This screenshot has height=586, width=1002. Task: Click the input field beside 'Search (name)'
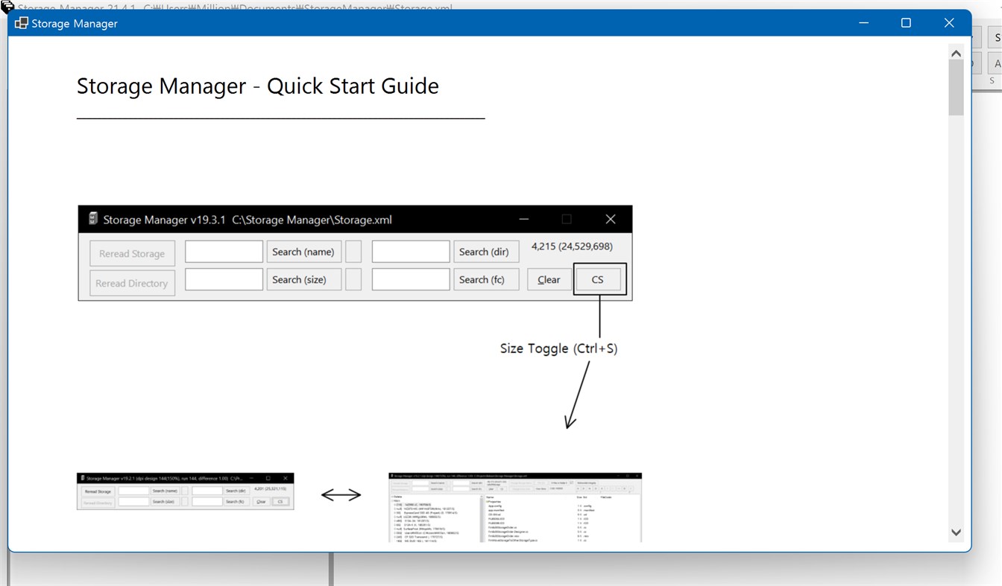tap(224, 252)
